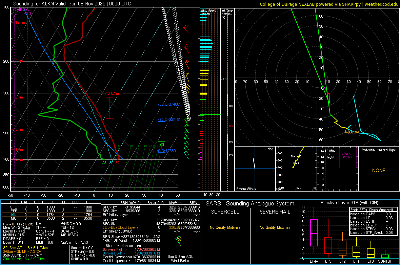Click the 'BRN Shear' row
The image size is (400, 265).
(132, 237)
